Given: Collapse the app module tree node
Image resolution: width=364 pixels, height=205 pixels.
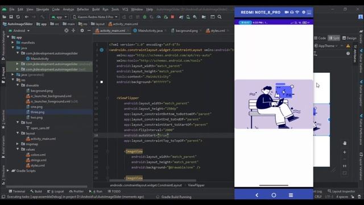Looking at the screenshot, I should coord(8,37).
